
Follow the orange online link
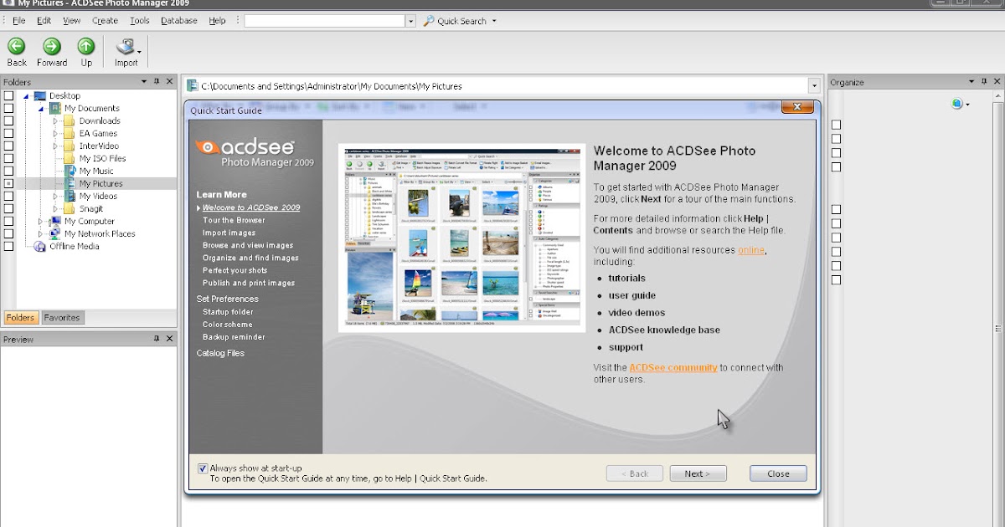tap(750, 250)
